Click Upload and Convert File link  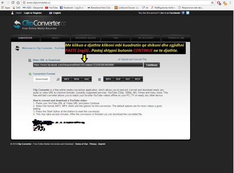coord(134,59)
